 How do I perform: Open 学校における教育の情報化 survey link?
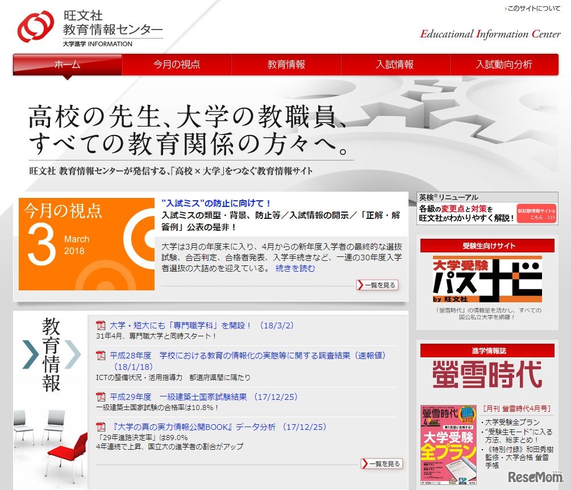tap(248, 361)
